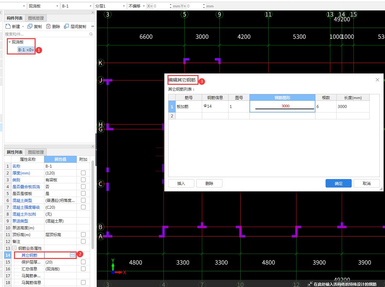Click axis bubble 5 at top

(184, 14)
